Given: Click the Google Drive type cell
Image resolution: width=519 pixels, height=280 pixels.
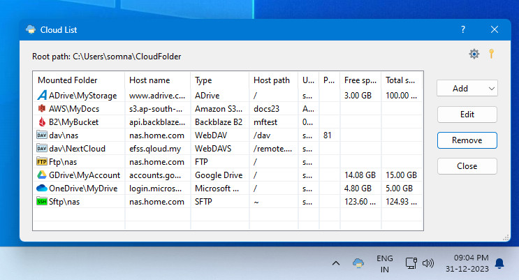Looking at the screenshot, I should [219, 175].
